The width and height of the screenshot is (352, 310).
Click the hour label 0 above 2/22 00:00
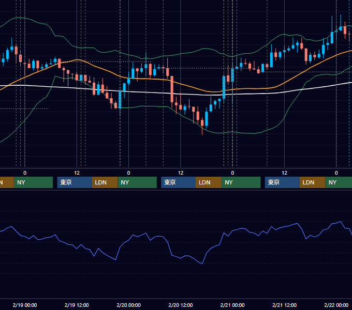coord(336,173)
